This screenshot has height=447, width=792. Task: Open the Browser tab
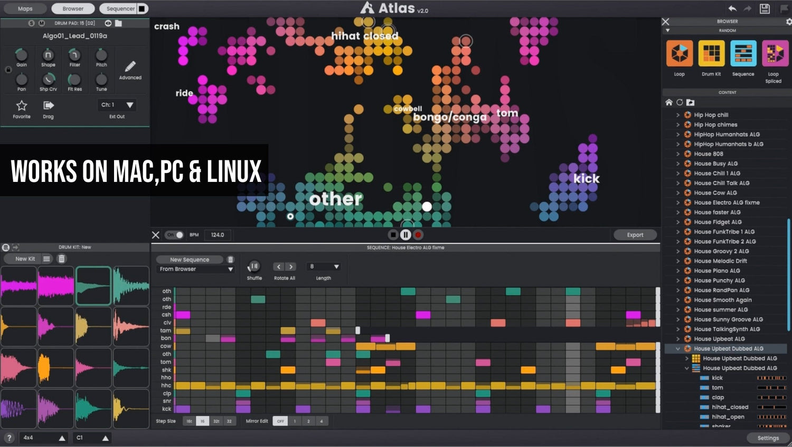coord(73,8)
